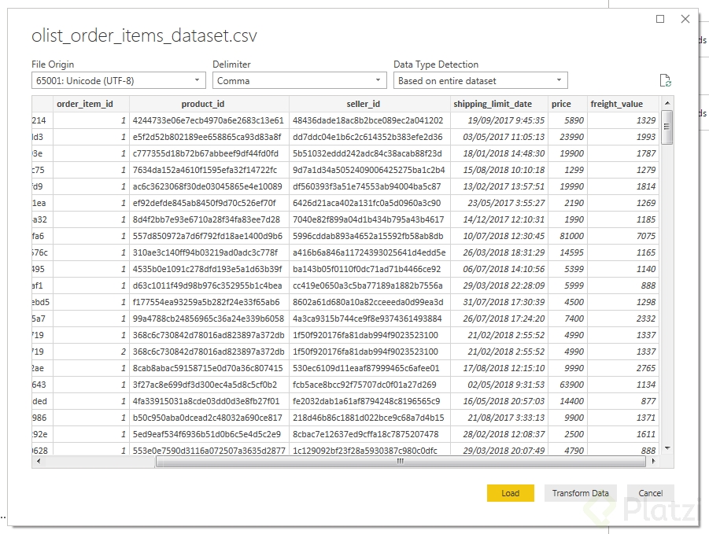Maximize the import dialog window
This screenshot has height=534, width=709.
(660, 19)
